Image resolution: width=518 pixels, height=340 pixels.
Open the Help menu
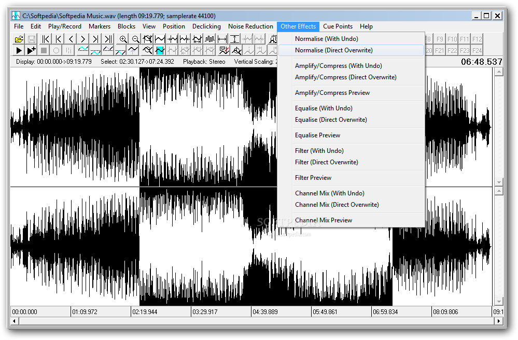366,26
